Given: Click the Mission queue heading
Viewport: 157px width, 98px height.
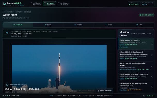Looking at the screenshot, I should tap(124, 34).
